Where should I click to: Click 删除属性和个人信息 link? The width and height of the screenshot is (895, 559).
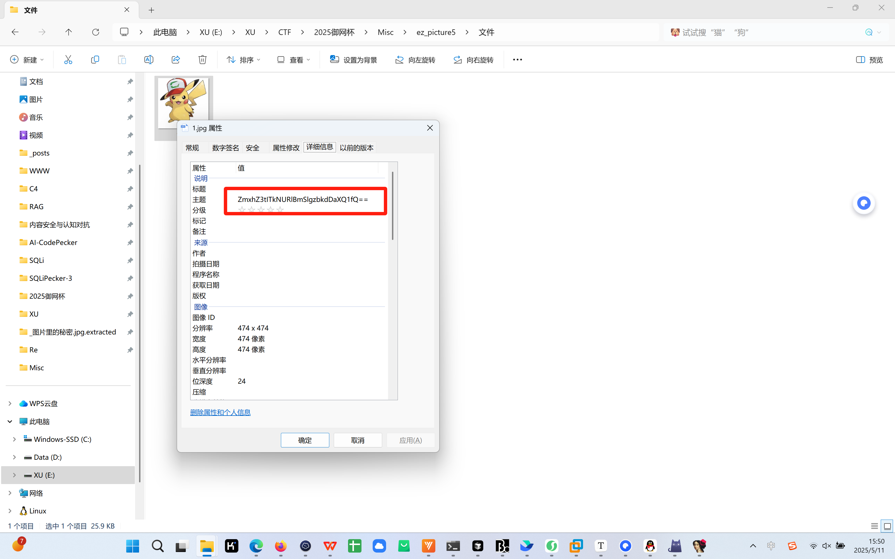(x=220, y=412)
